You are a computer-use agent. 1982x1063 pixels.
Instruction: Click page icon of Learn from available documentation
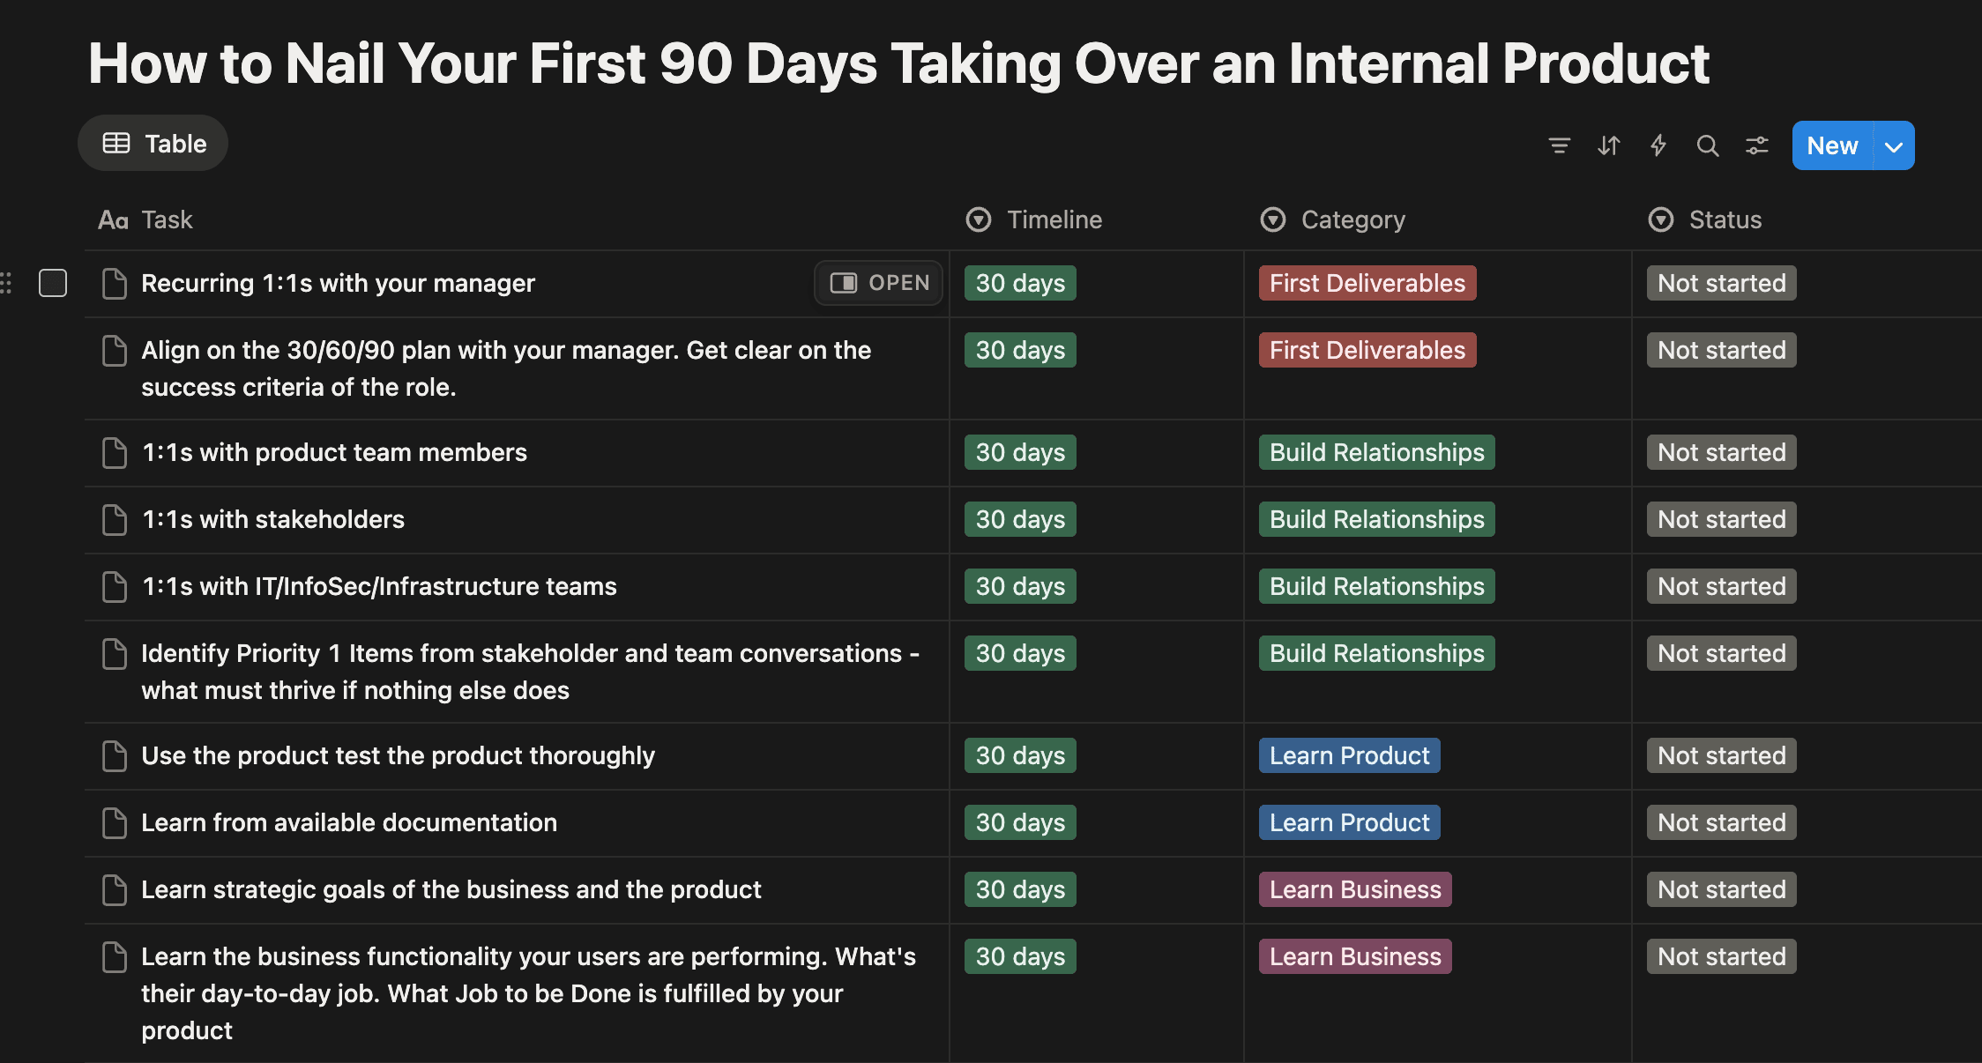point(115,823)
